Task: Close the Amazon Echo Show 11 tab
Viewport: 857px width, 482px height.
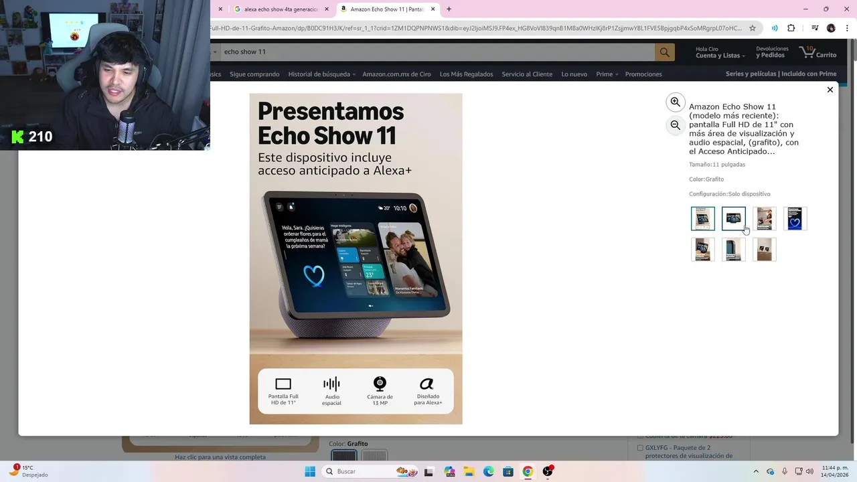Action: [x=433, y=9]
